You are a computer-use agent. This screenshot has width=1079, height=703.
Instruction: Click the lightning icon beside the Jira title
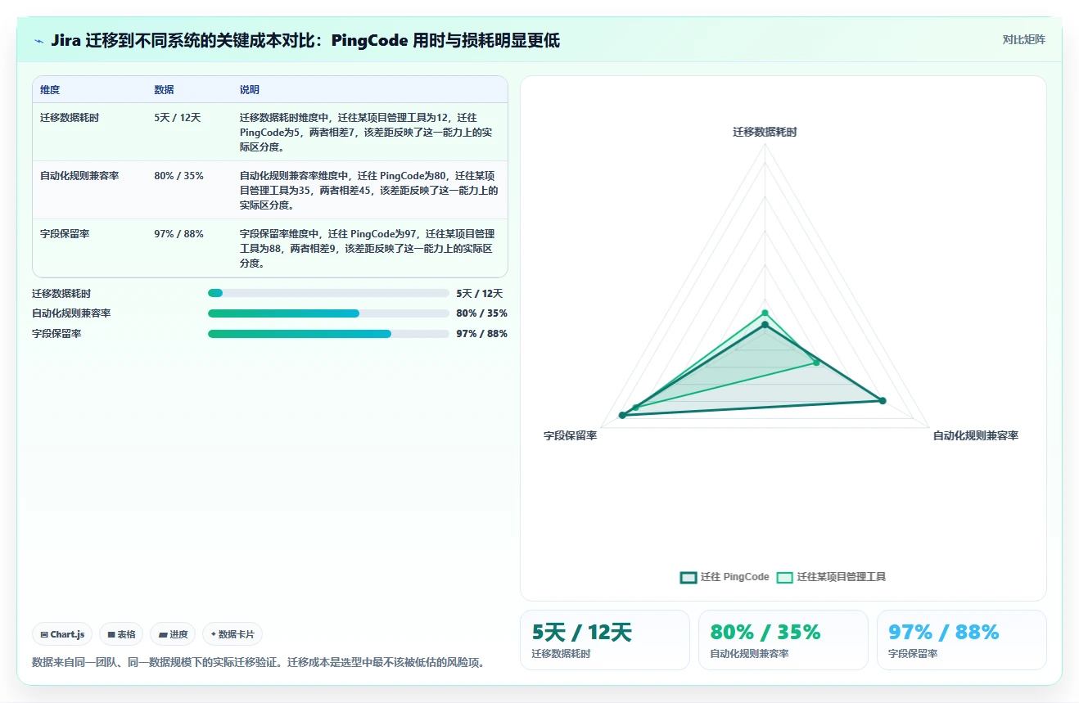(38, 41)
